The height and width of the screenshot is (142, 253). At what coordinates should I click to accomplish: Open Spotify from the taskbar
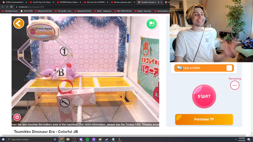tap(87, 139)
